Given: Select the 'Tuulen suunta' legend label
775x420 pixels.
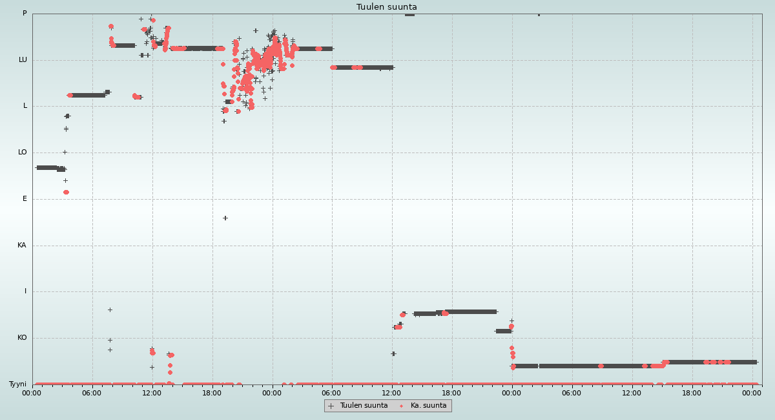Looking at the screenshot, I should coord(364,406).
